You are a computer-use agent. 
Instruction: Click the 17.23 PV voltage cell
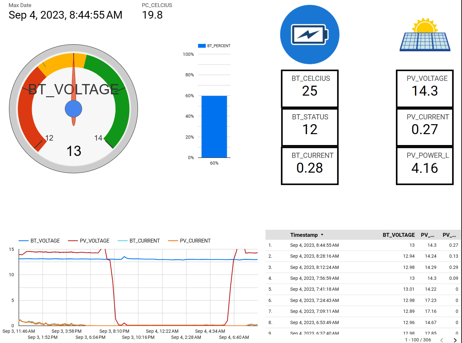click(431, 300)
